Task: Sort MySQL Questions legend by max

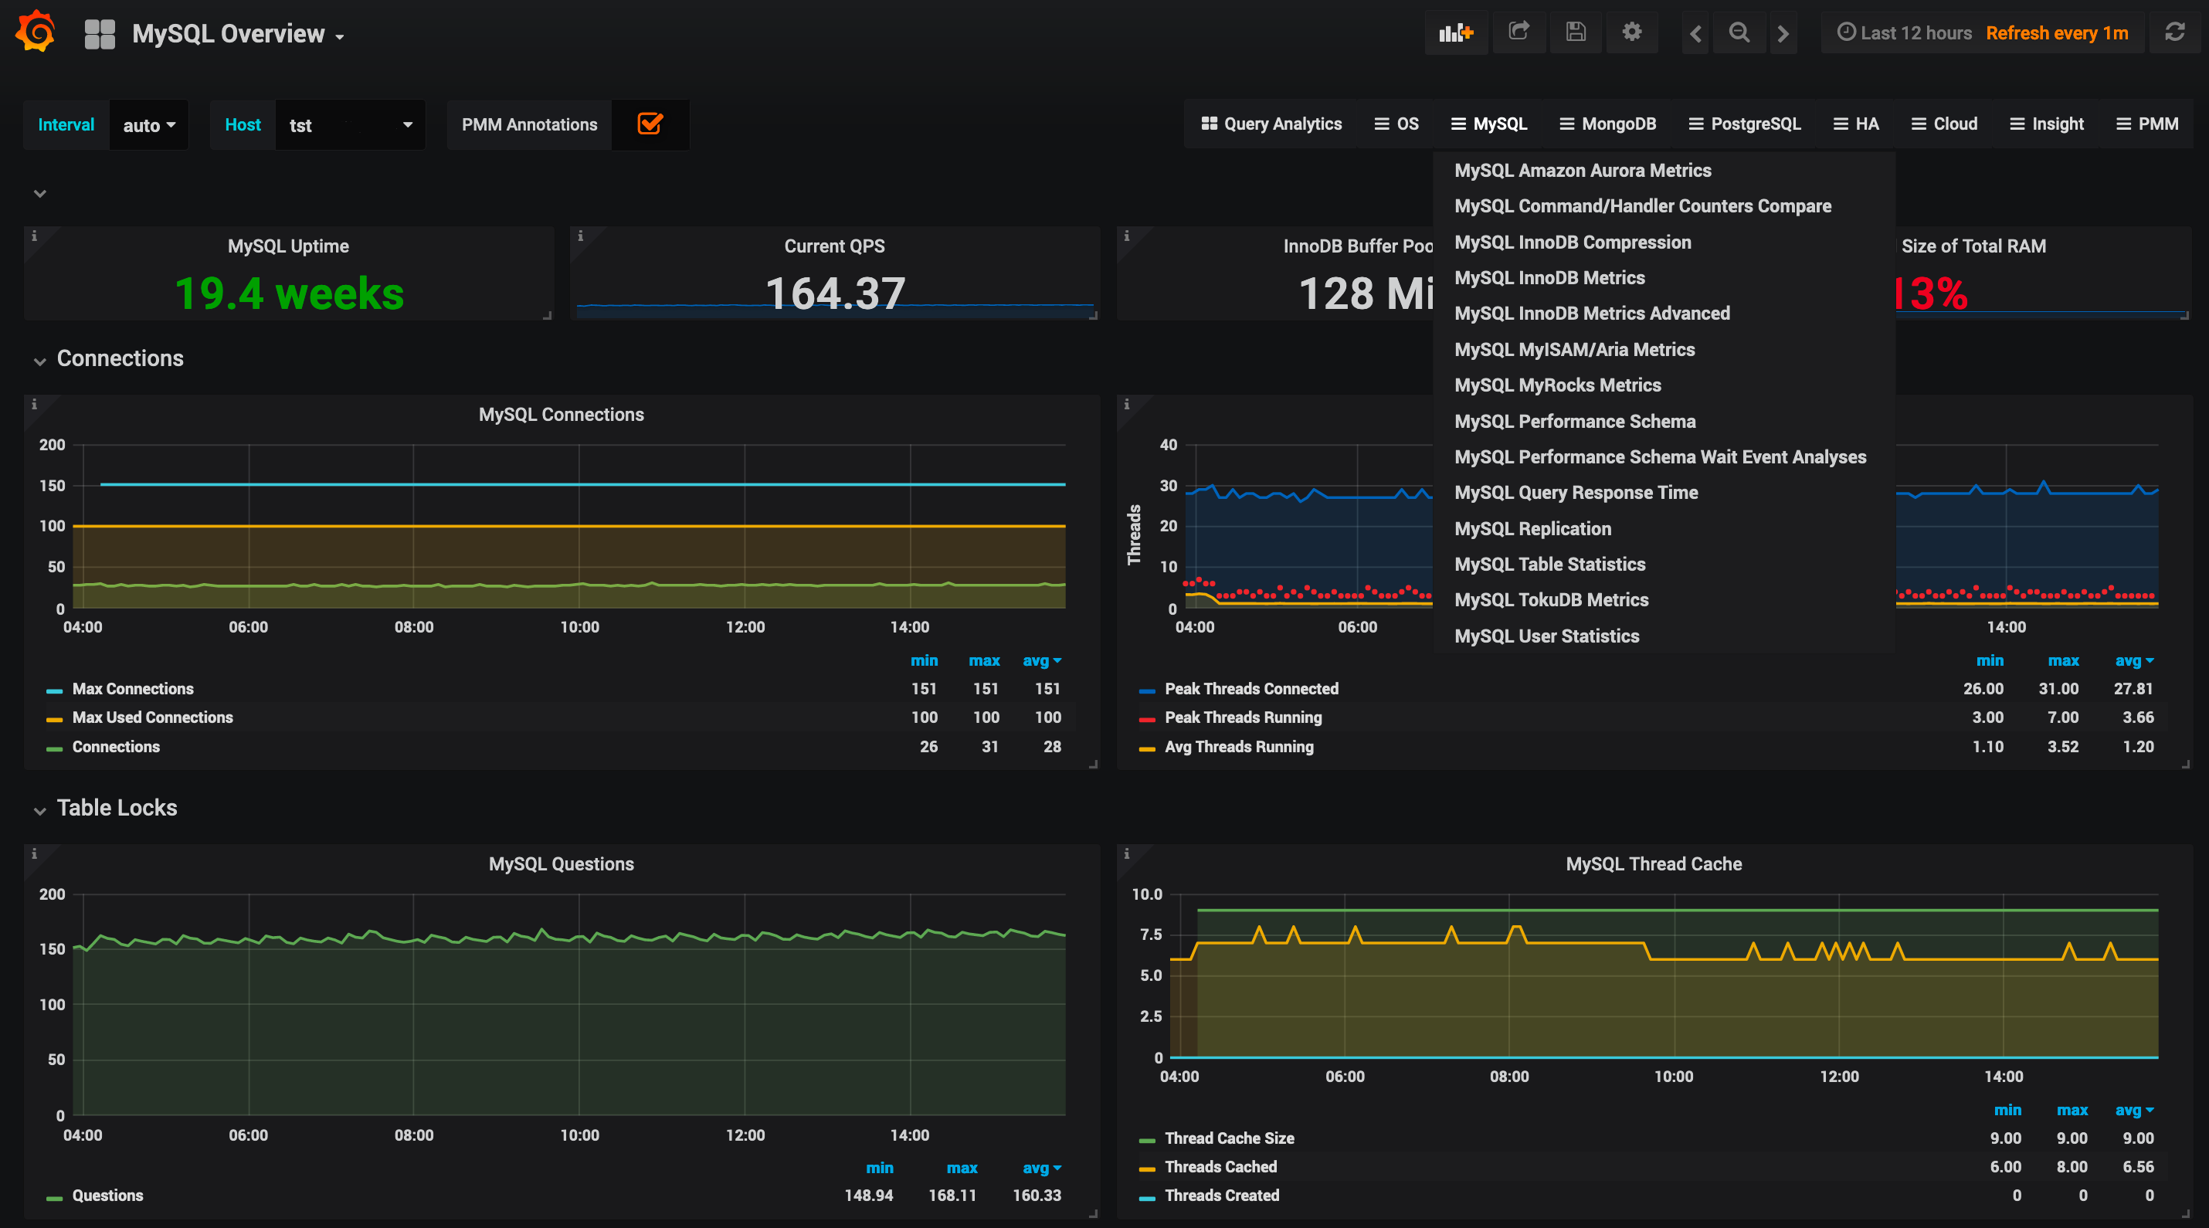Action: 962,1168
